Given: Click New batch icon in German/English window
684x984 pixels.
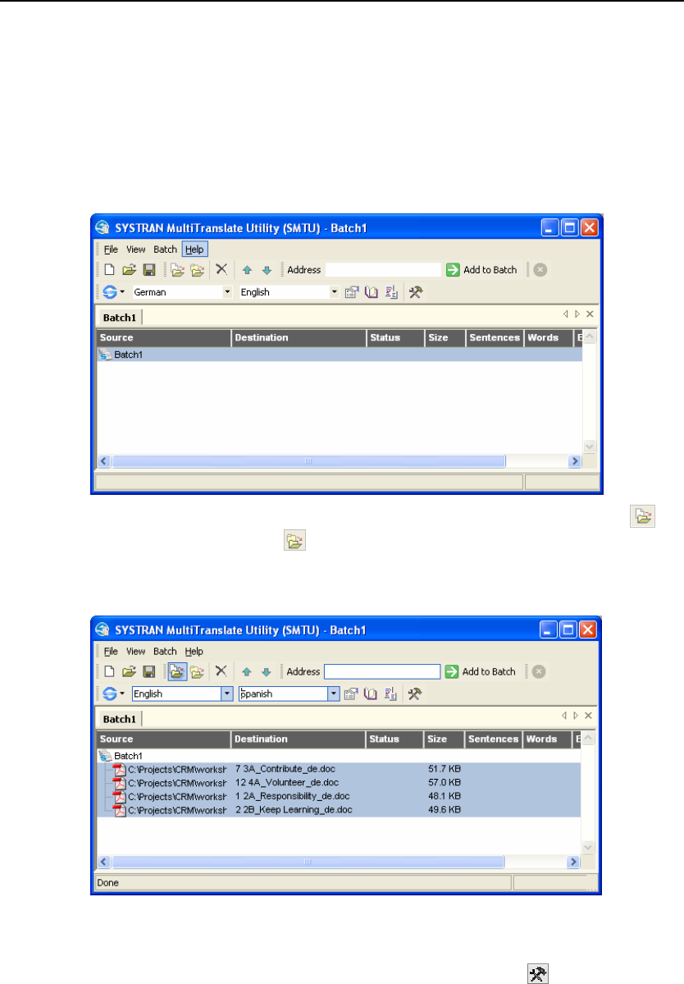Looking at the screenshot, I should pyautogui.click(x=109, y=270).
